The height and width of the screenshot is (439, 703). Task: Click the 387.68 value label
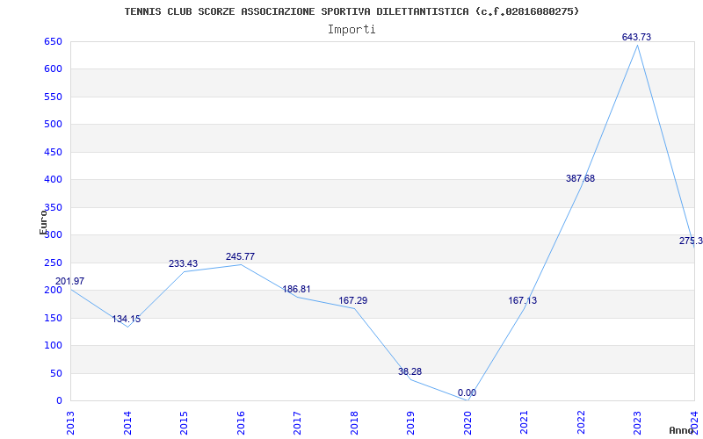point(580,179)
